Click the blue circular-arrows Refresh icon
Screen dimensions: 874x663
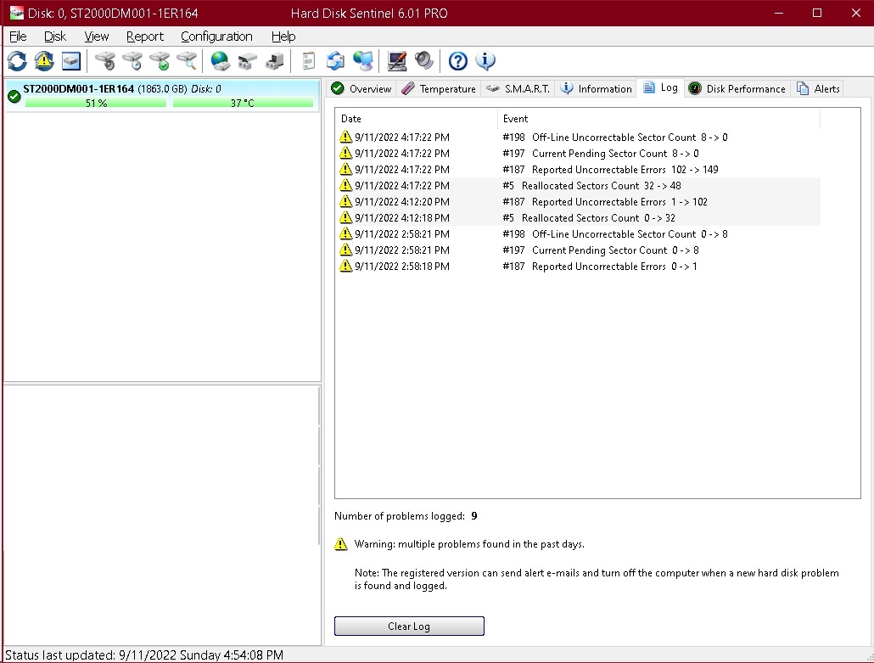pyautogui.click(x=17, y=61)
